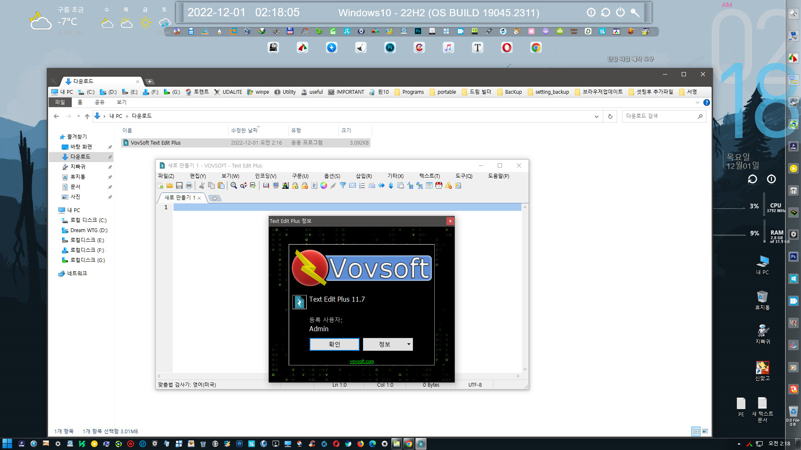
Task: Click the clipboard paste icon
Action: coord(221,186)
